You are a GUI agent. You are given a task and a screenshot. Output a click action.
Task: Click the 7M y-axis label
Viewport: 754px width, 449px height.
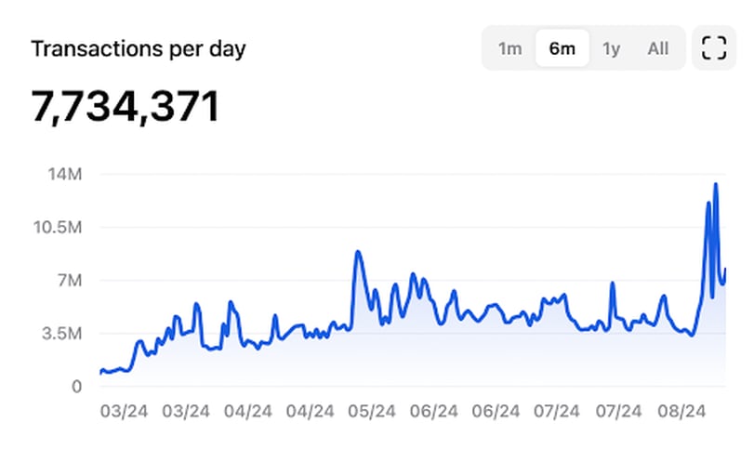71,280
